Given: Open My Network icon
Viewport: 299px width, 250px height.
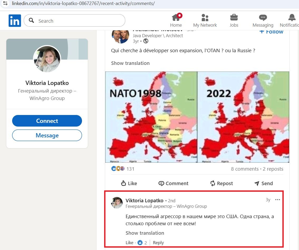Looking at the screenshot, I should pyautogui.click(x=205, y=18).
